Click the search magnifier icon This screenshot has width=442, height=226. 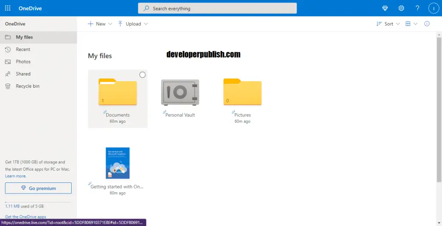[x=146, y=9]
